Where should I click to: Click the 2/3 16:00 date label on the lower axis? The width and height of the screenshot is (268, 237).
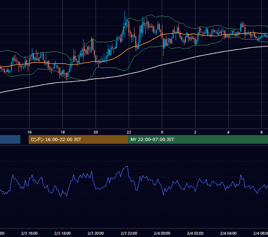(x=30, y=233)
